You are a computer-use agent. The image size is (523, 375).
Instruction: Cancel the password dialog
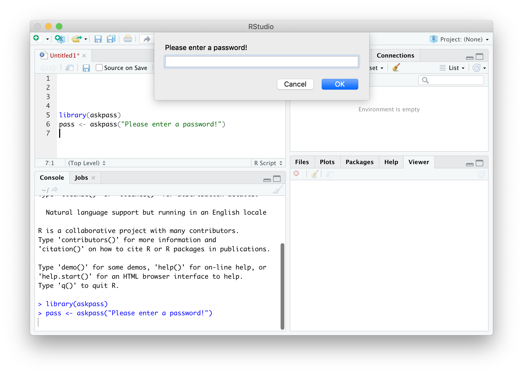click(x=295, y=84)
